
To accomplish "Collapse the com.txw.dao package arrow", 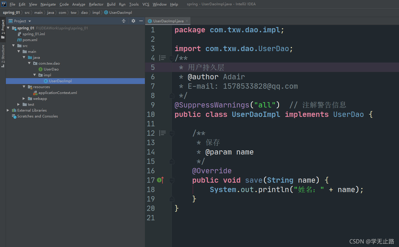I will tap(29, 63).
